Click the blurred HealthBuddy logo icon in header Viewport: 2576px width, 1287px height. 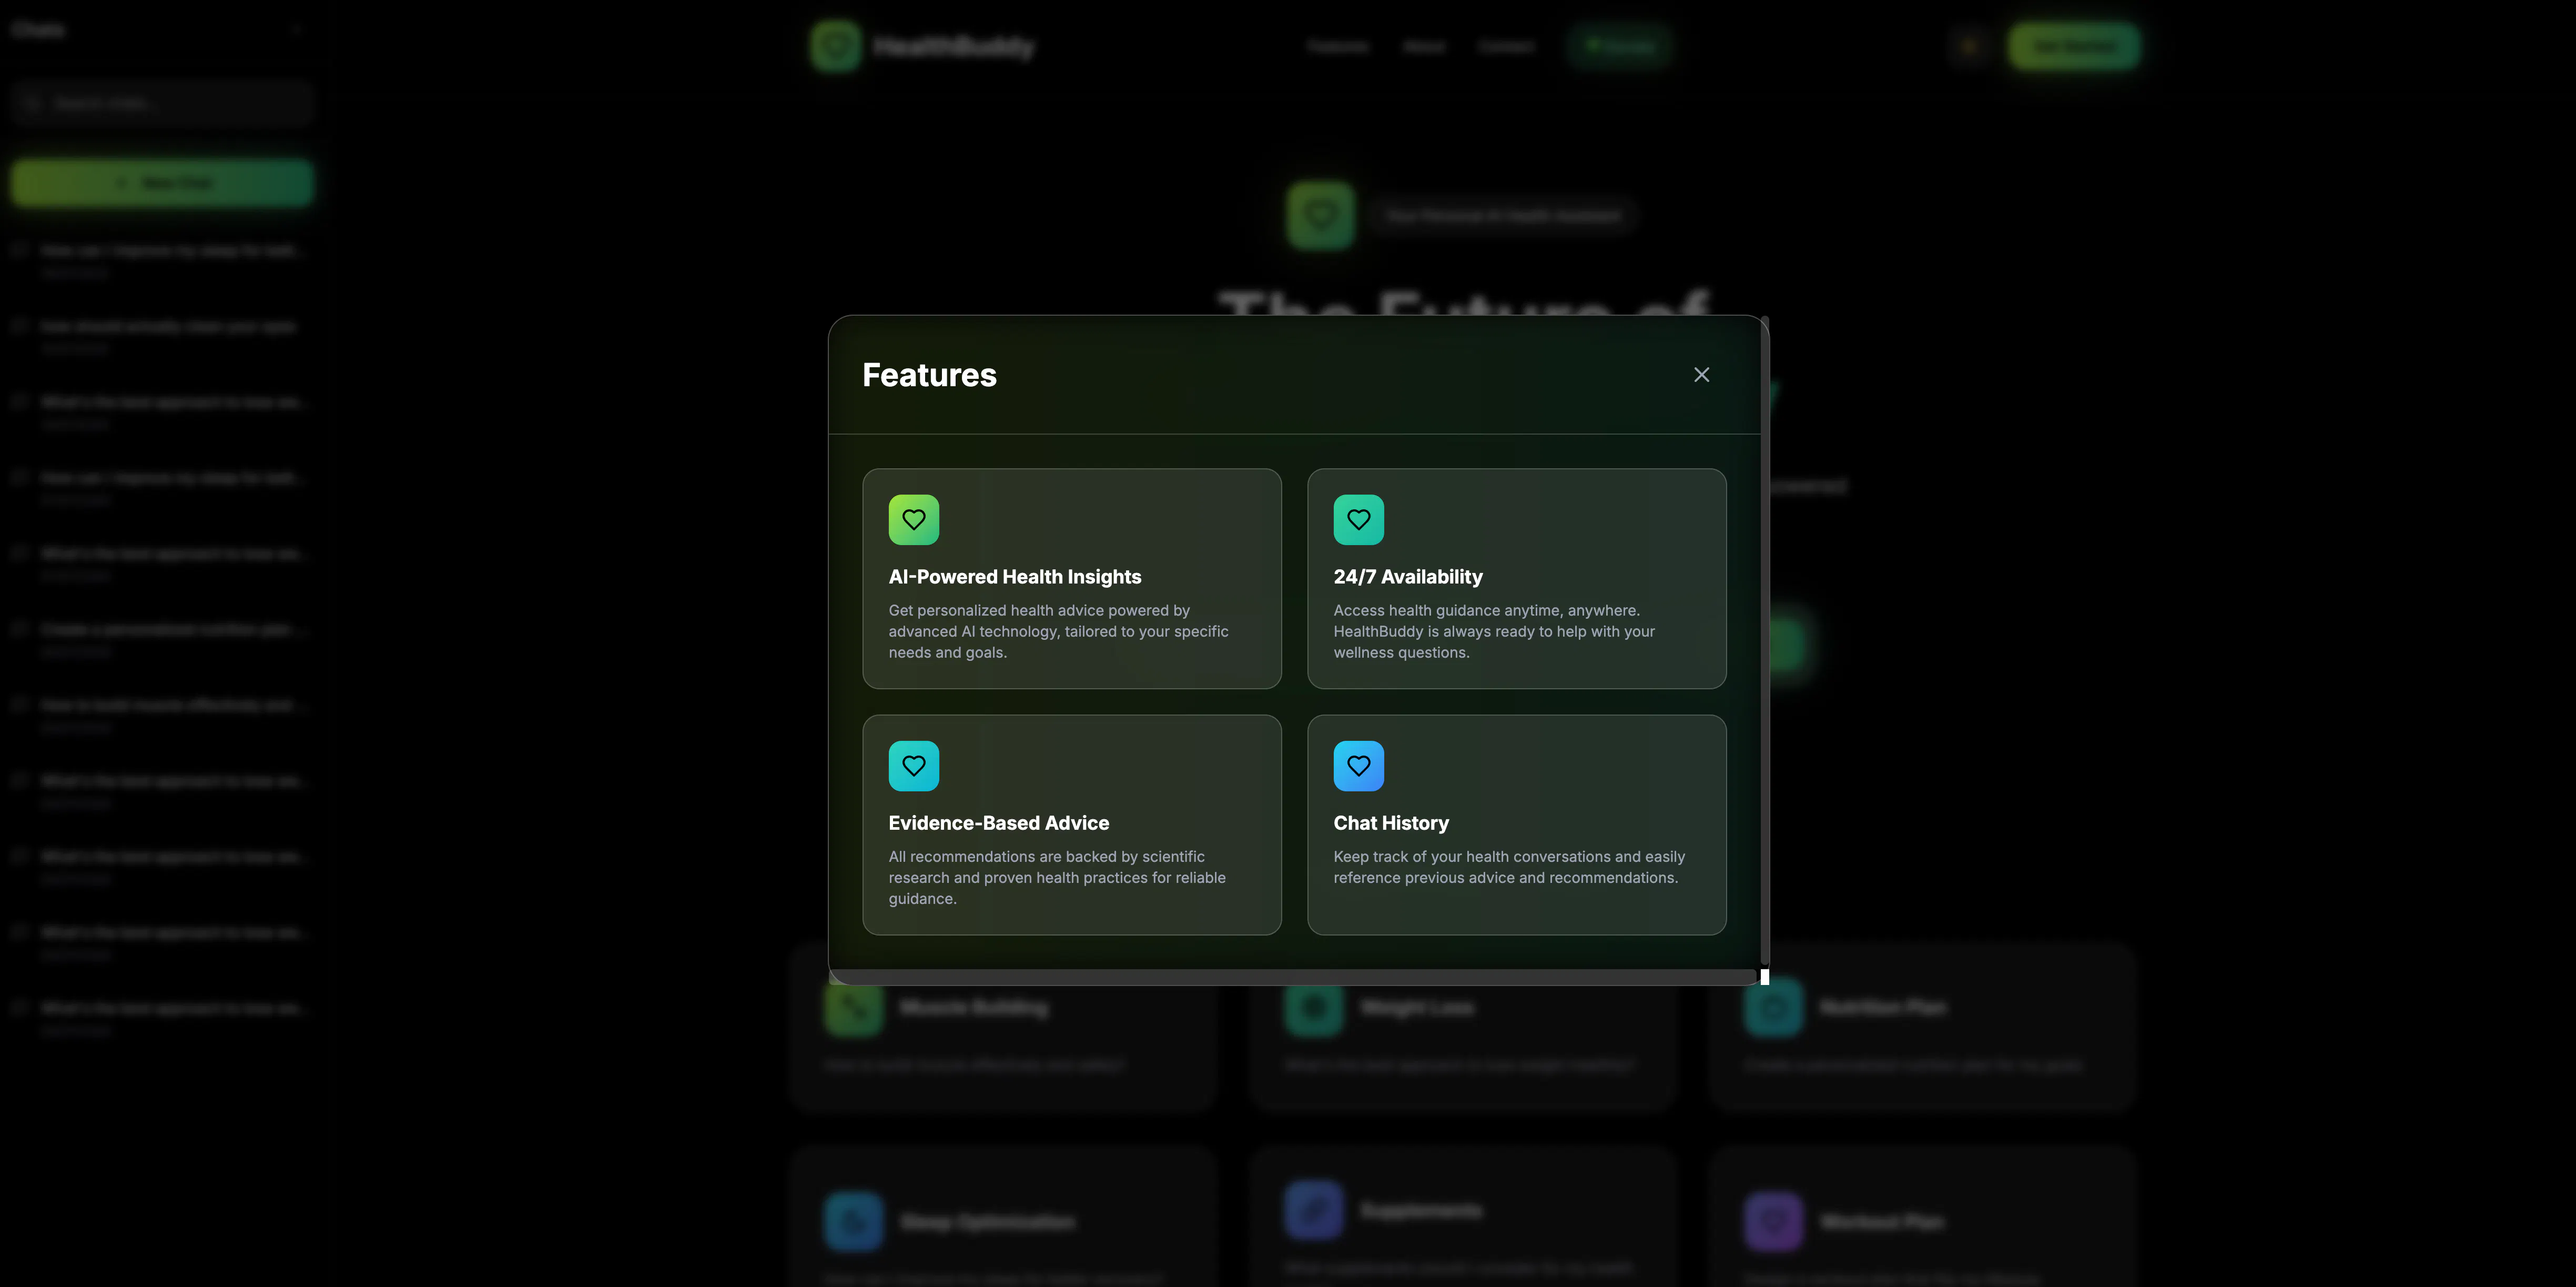tap(835, 46)
